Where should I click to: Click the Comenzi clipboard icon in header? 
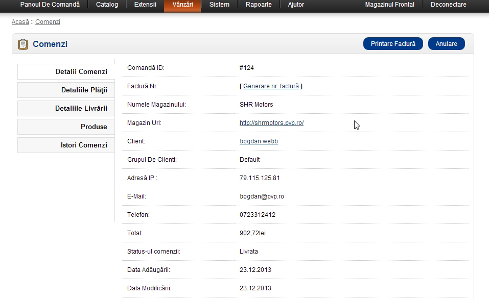[23, 44]
